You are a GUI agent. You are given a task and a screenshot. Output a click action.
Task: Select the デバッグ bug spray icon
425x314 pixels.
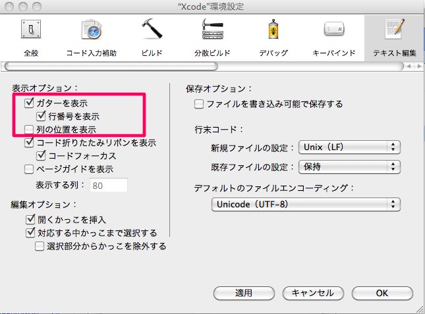[273, 29]
